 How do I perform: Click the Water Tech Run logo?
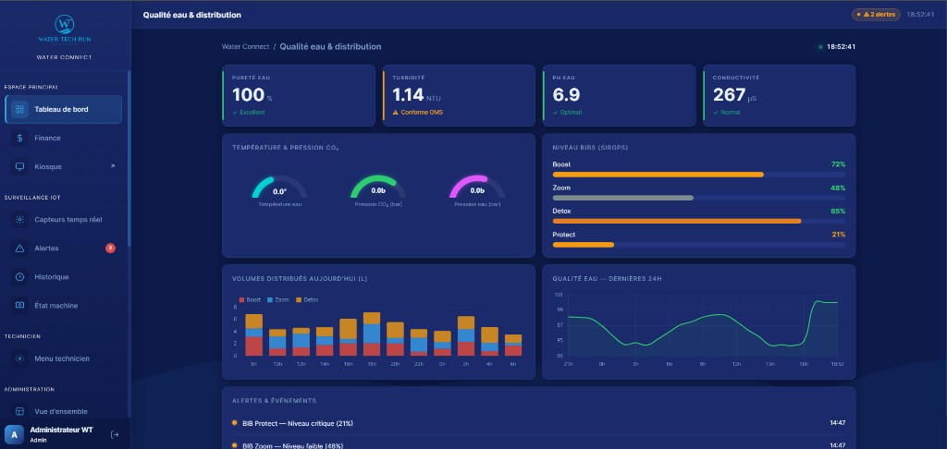[65, 30]
